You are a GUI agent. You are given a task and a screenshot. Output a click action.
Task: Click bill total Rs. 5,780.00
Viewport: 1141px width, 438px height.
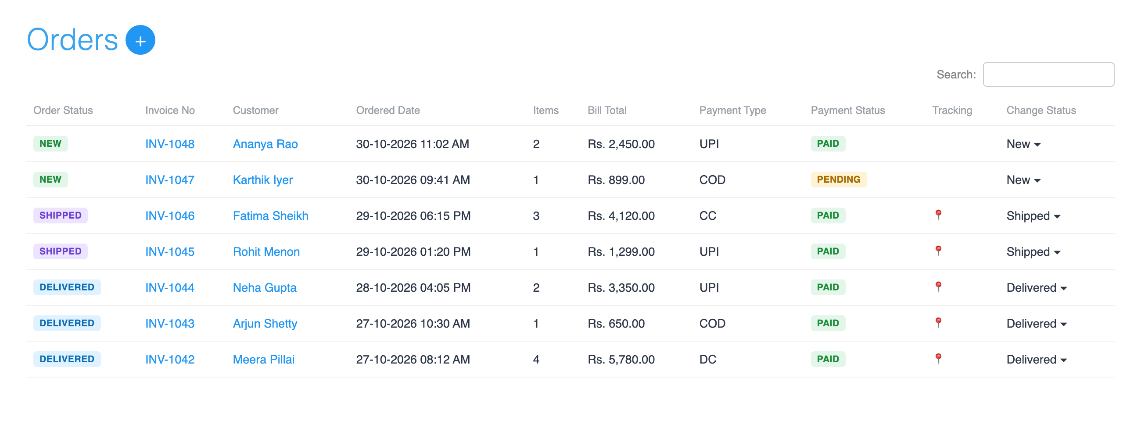[621, 359]
